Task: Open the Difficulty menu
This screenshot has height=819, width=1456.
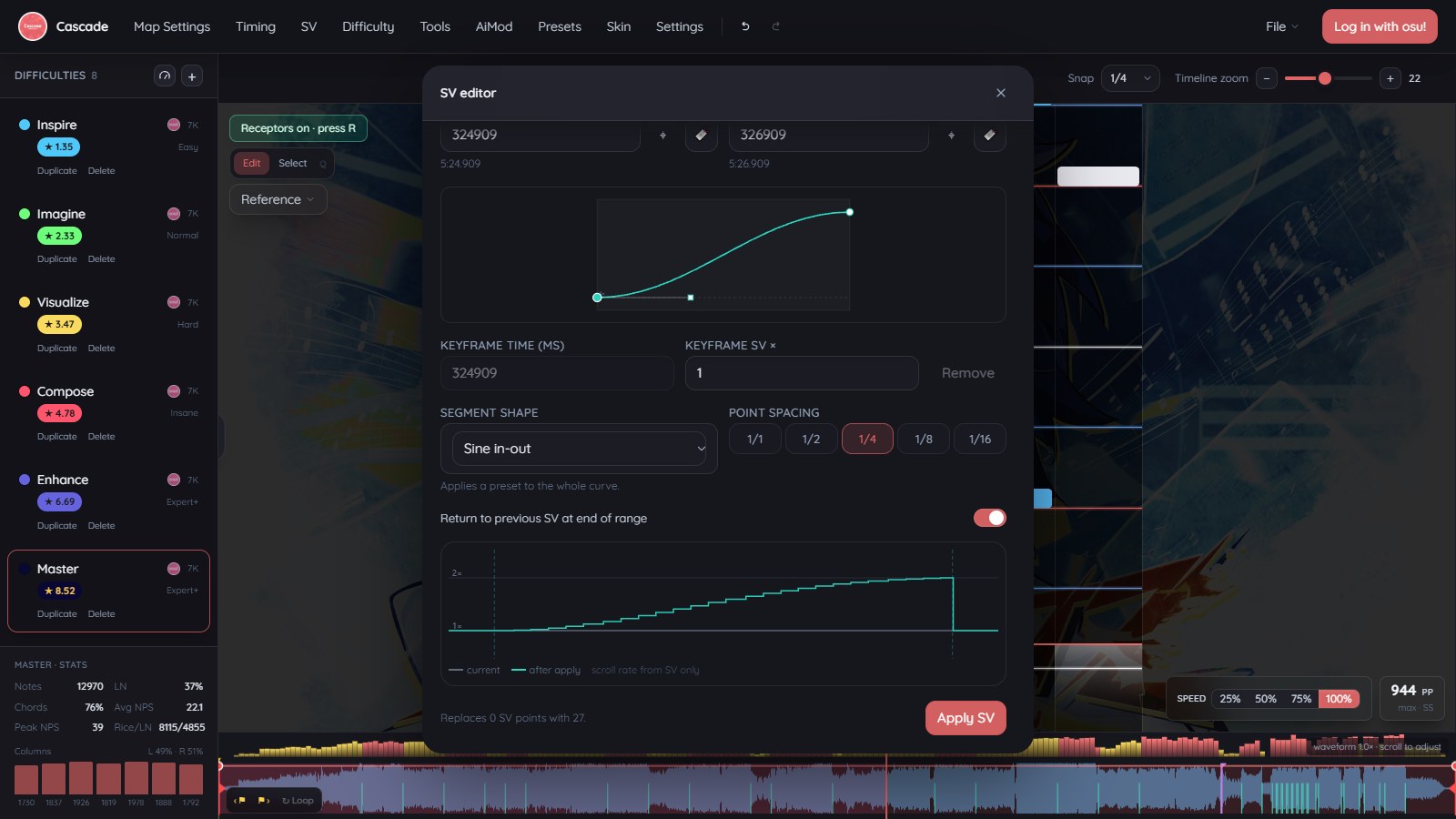Action: [369, 26]
